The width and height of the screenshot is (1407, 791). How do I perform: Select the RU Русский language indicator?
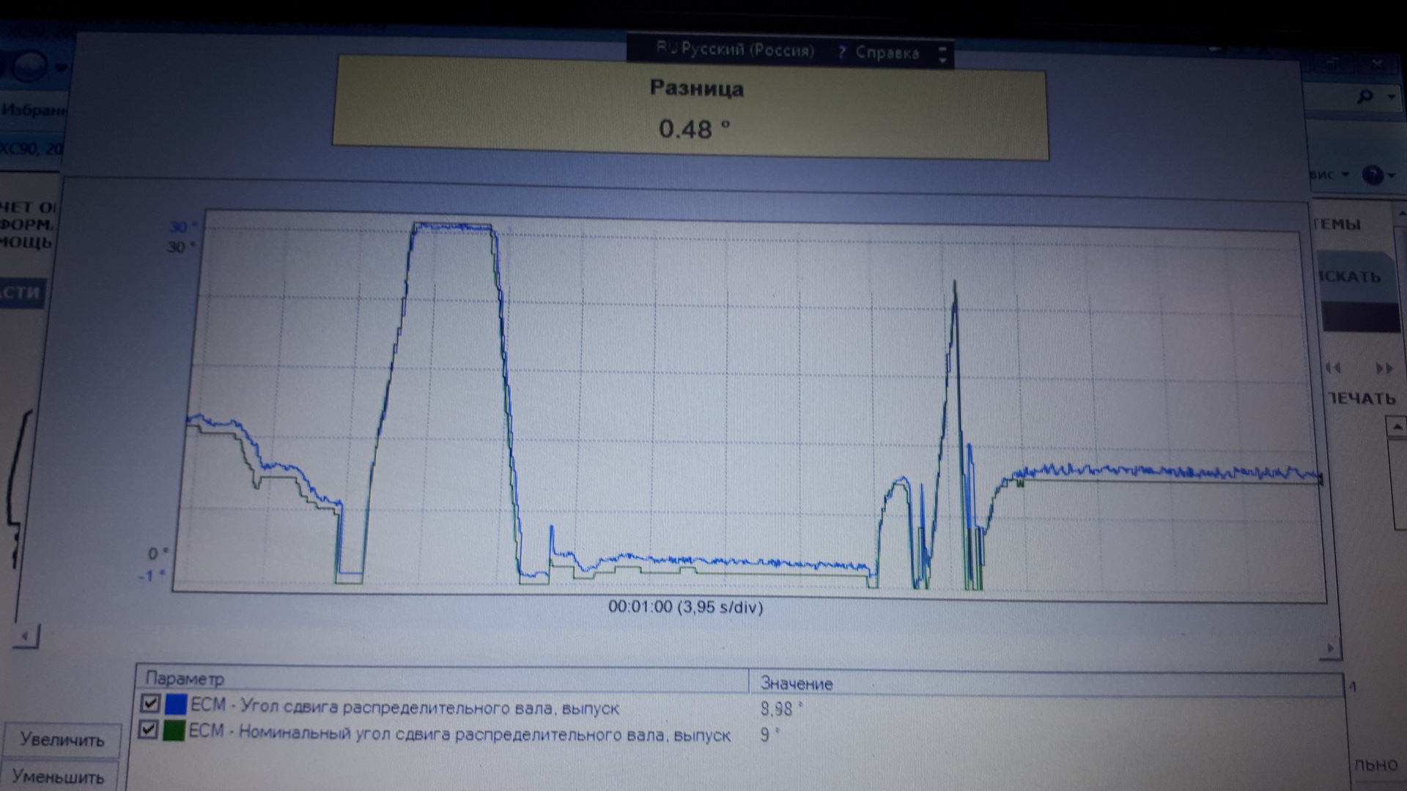coord(734,50)
